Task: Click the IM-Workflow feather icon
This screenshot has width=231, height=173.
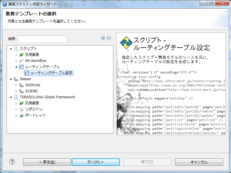Action: coord(21,61)
